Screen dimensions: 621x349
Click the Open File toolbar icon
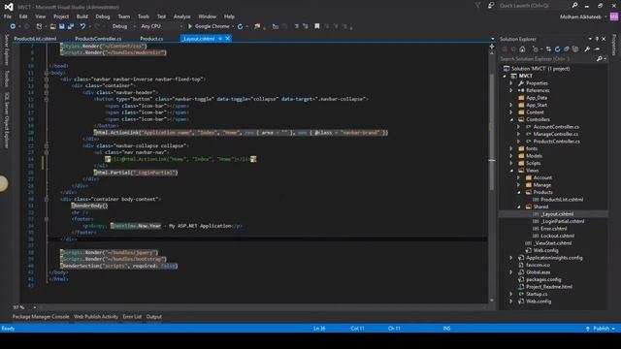pyautogui.click(x=52, y=26)
